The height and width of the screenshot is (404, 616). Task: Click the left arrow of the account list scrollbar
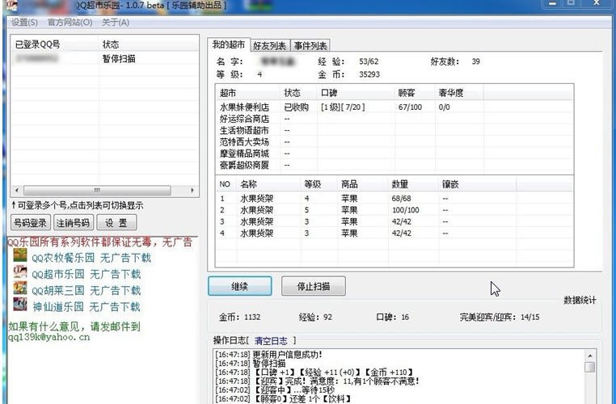tap(17, 191)
